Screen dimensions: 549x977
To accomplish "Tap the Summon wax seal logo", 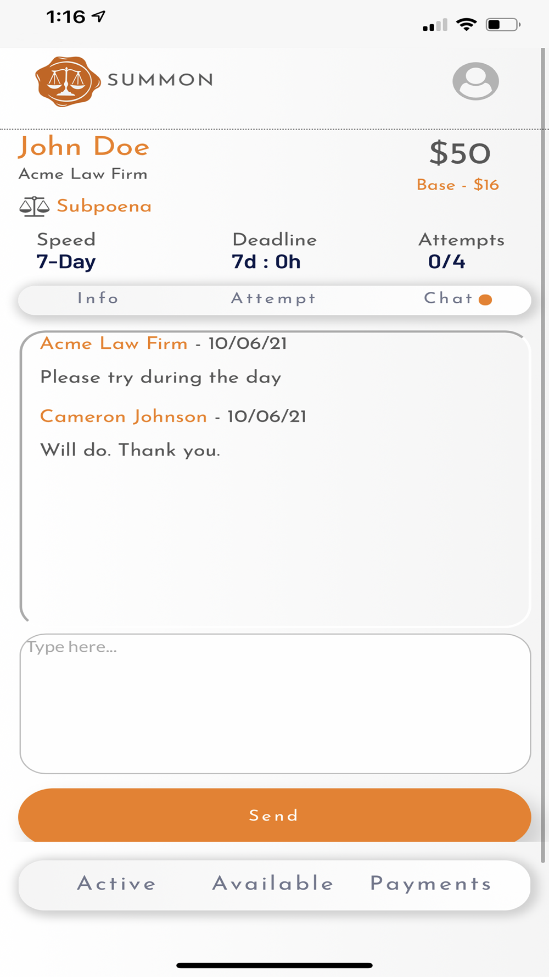I will (x=68, y=81).
